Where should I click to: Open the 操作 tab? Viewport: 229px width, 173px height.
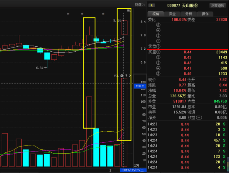[x=205, y=14]
